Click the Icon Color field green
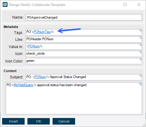This screenshot has width=146, height=127. click(x=84, y=61)
